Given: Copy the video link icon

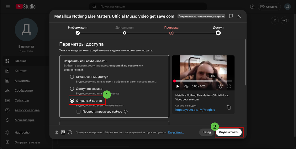Looking at the screenshot, I should [x=229, y=107].
